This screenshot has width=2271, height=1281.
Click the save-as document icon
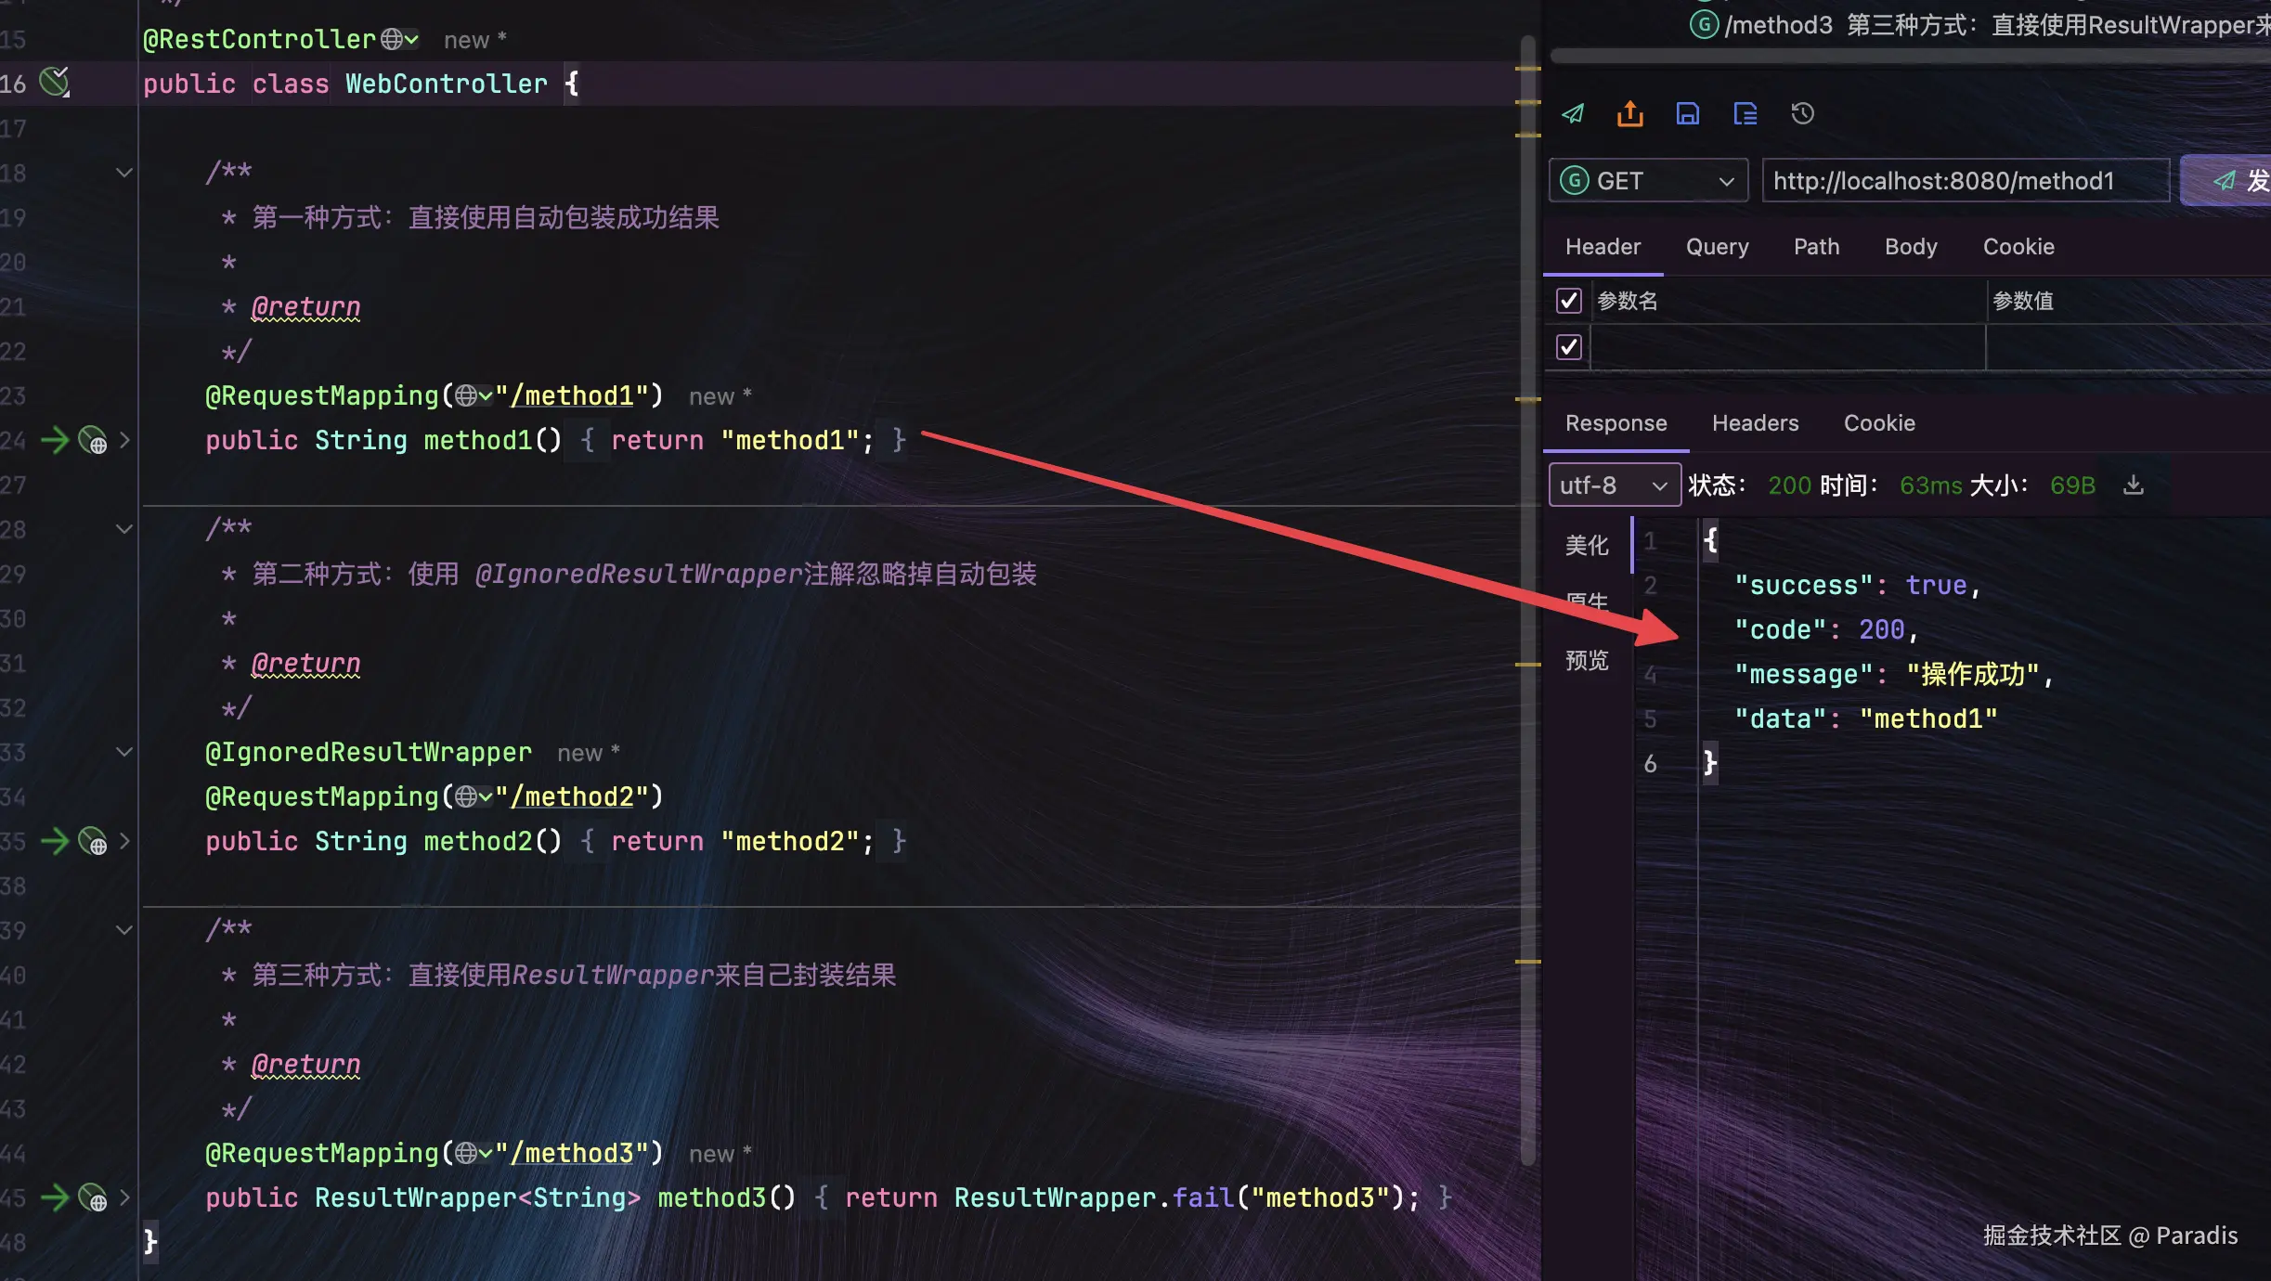(1745, 113)
